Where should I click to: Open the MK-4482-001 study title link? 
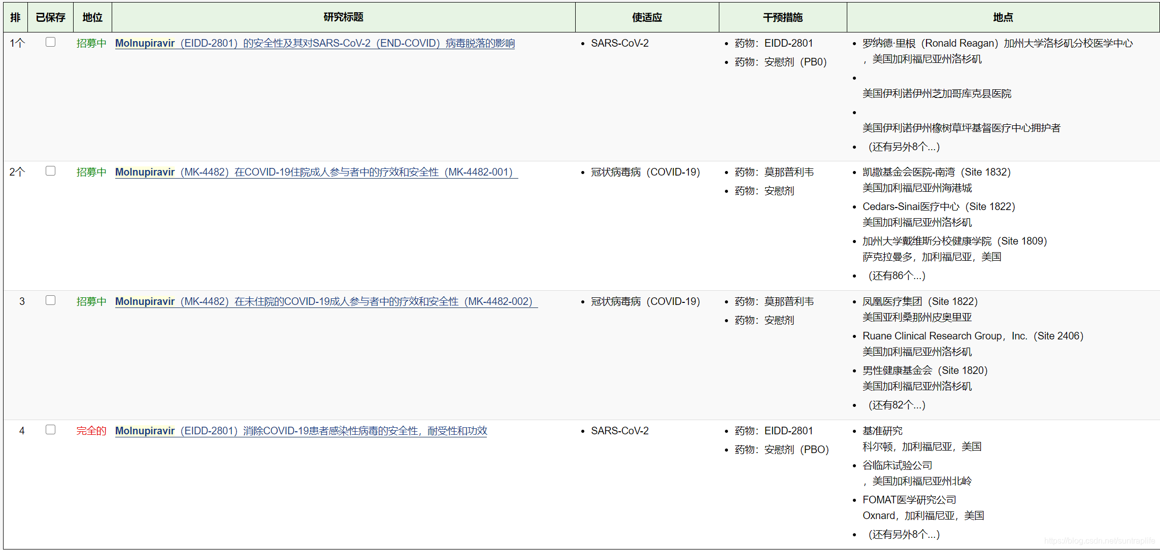(316, 173)
